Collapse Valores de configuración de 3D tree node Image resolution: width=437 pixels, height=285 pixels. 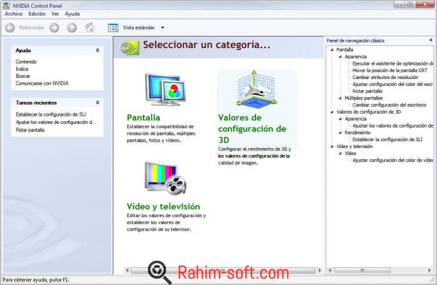pos(331,112)
